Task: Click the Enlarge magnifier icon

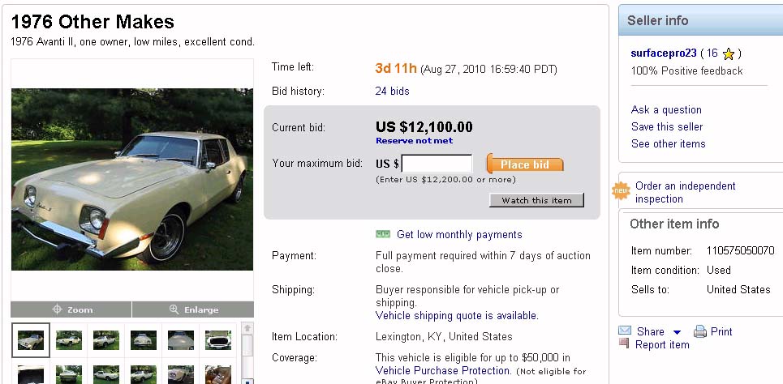Action: tap(174, 309)
